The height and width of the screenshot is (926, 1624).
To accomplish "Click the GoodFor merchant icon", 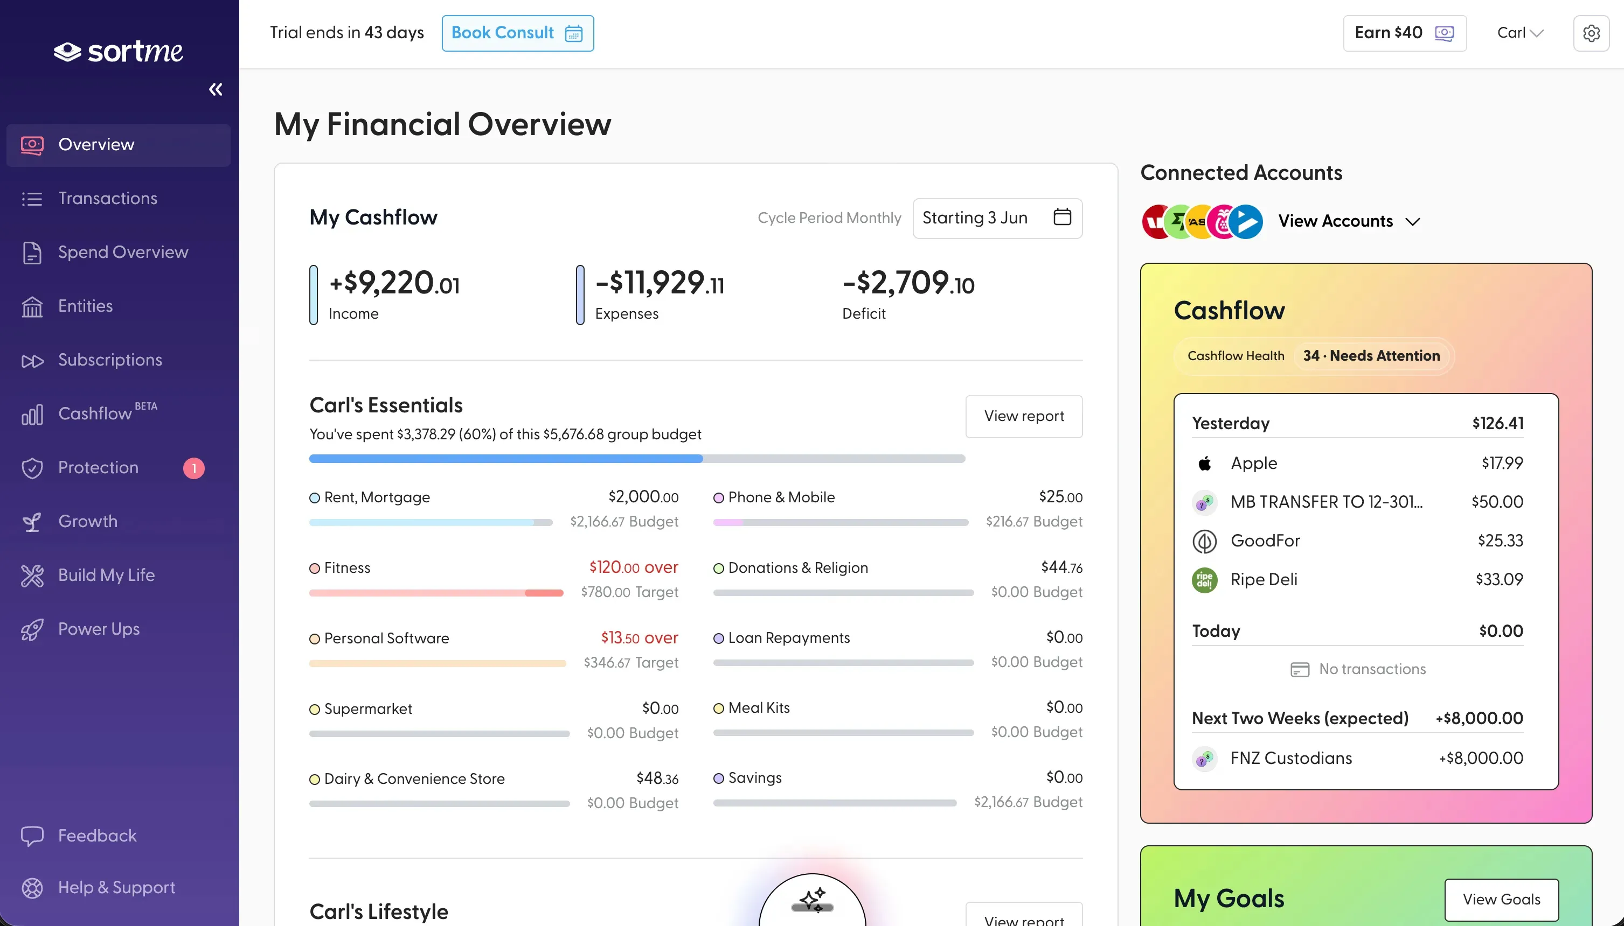I will pyautogui.click(x=1204, y=541).
